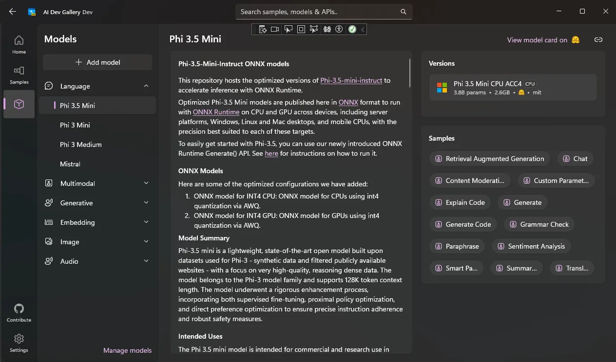
Task: Click the Audio category icon
Action: pos(49,261)
